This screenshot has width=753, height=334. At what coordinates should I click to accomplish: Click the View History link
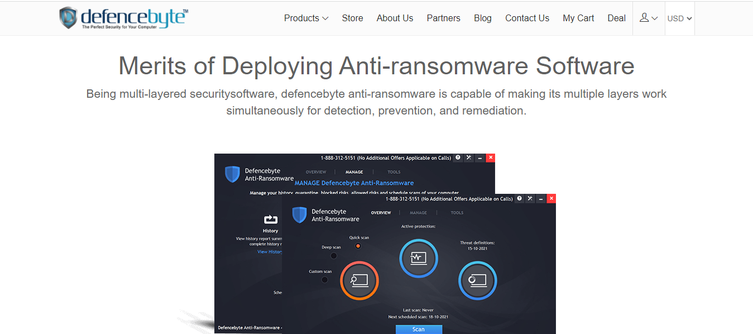pyautogui.click(x=270, y=252)
